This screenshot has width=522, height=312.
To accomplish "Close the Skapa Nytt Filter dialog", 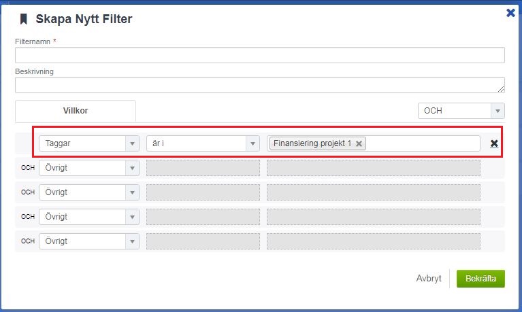I will coord(510,12).
